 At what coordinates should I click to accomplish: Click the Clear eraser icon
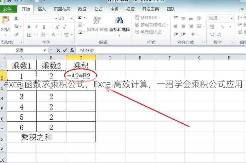pos(80,32)
